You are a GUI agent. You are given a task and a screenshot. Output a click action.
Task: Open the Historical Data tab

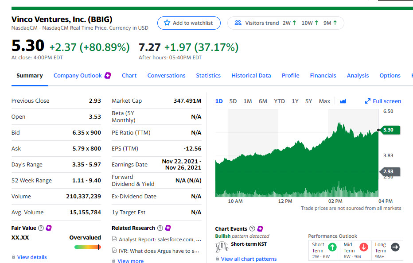click(251, 76)
